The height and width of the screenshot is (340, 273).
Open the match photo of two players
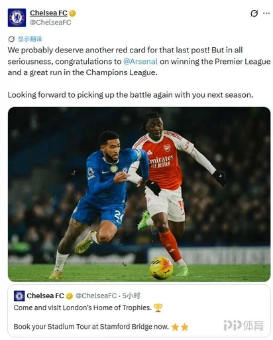(x=139, y=194)
